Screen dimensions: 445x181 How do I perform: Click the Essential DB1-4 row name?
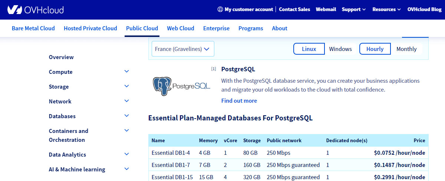pos(171,153)
